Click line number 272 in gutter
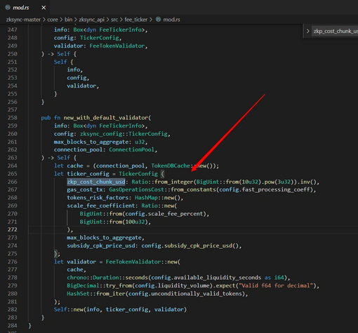 [x=12, y=229]
